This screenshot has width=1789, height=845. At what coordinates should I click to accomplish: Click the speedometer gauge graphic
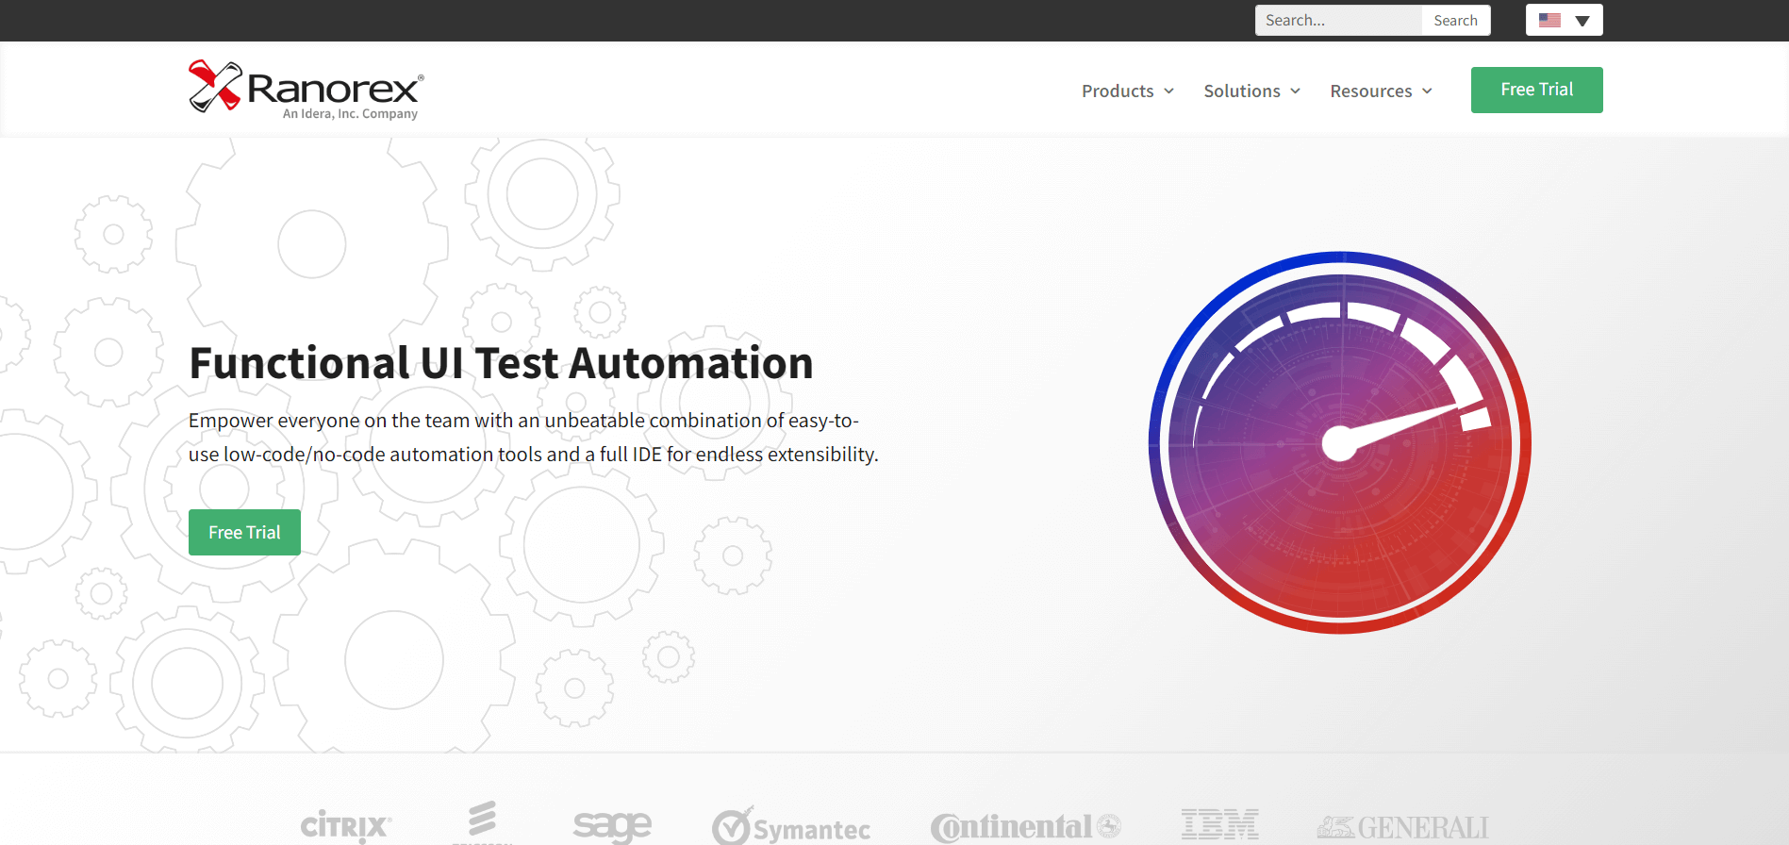coord(1339,442)
